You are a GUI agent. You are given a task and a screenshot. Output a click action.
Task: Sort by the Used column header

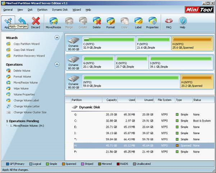point(127,100)
